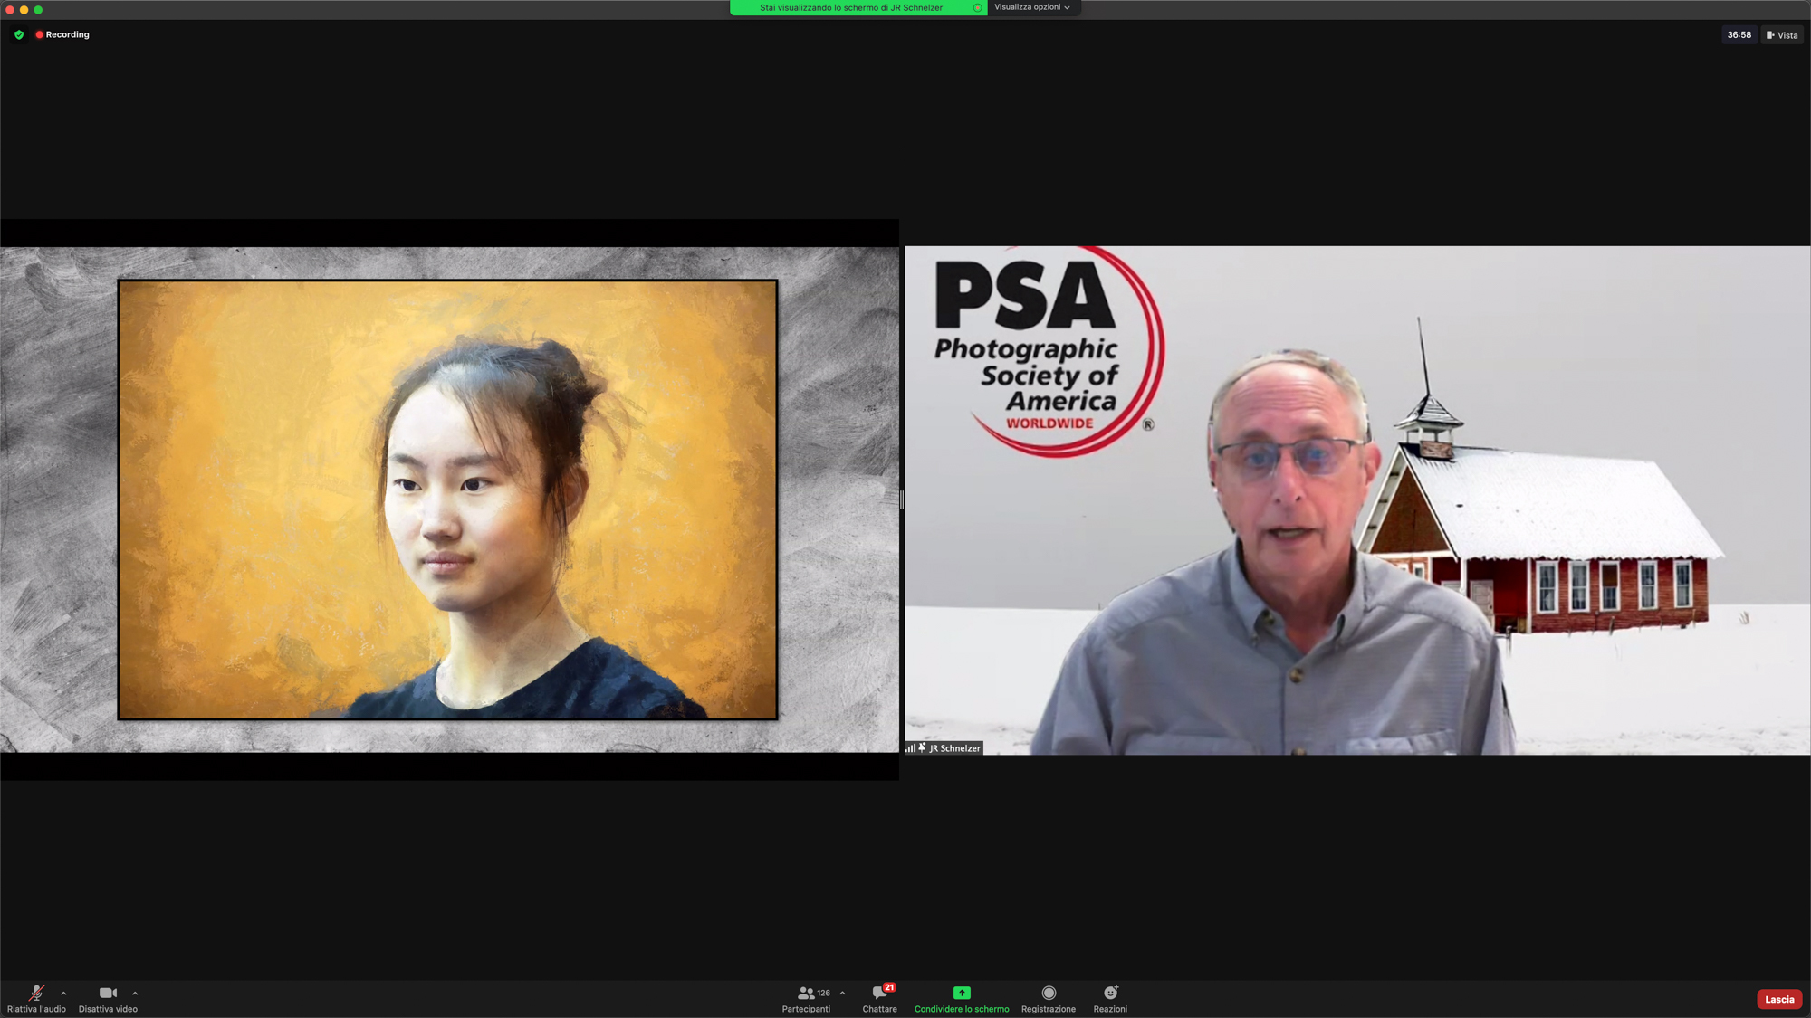Click green fullscreen window button
This screenshot has height=1018, width=1811.
pyautogui.click(x=38, y=10)
